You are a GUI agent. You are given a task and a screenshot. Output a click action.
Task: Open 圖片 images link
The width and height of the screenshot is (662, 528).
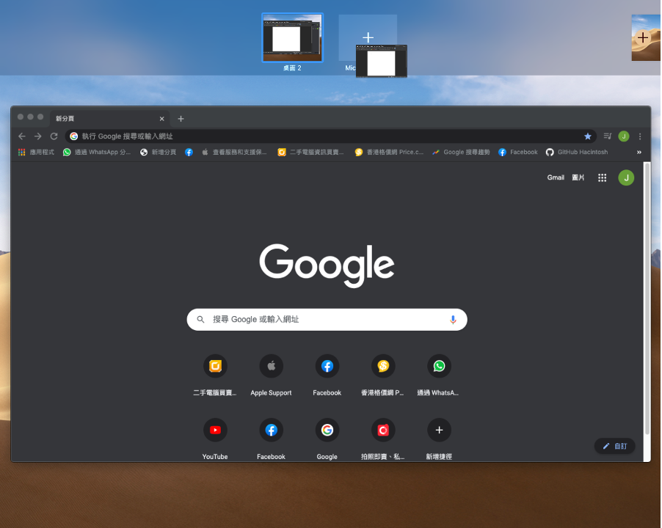coord(578,177)
